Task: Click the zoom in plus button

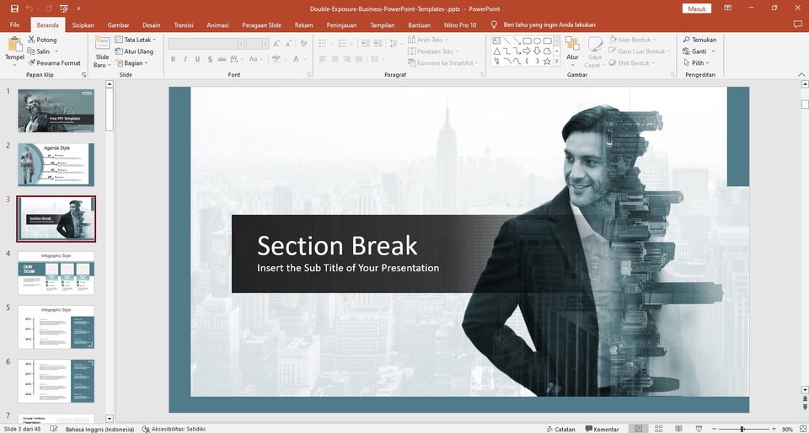Action: pos(774,429)
